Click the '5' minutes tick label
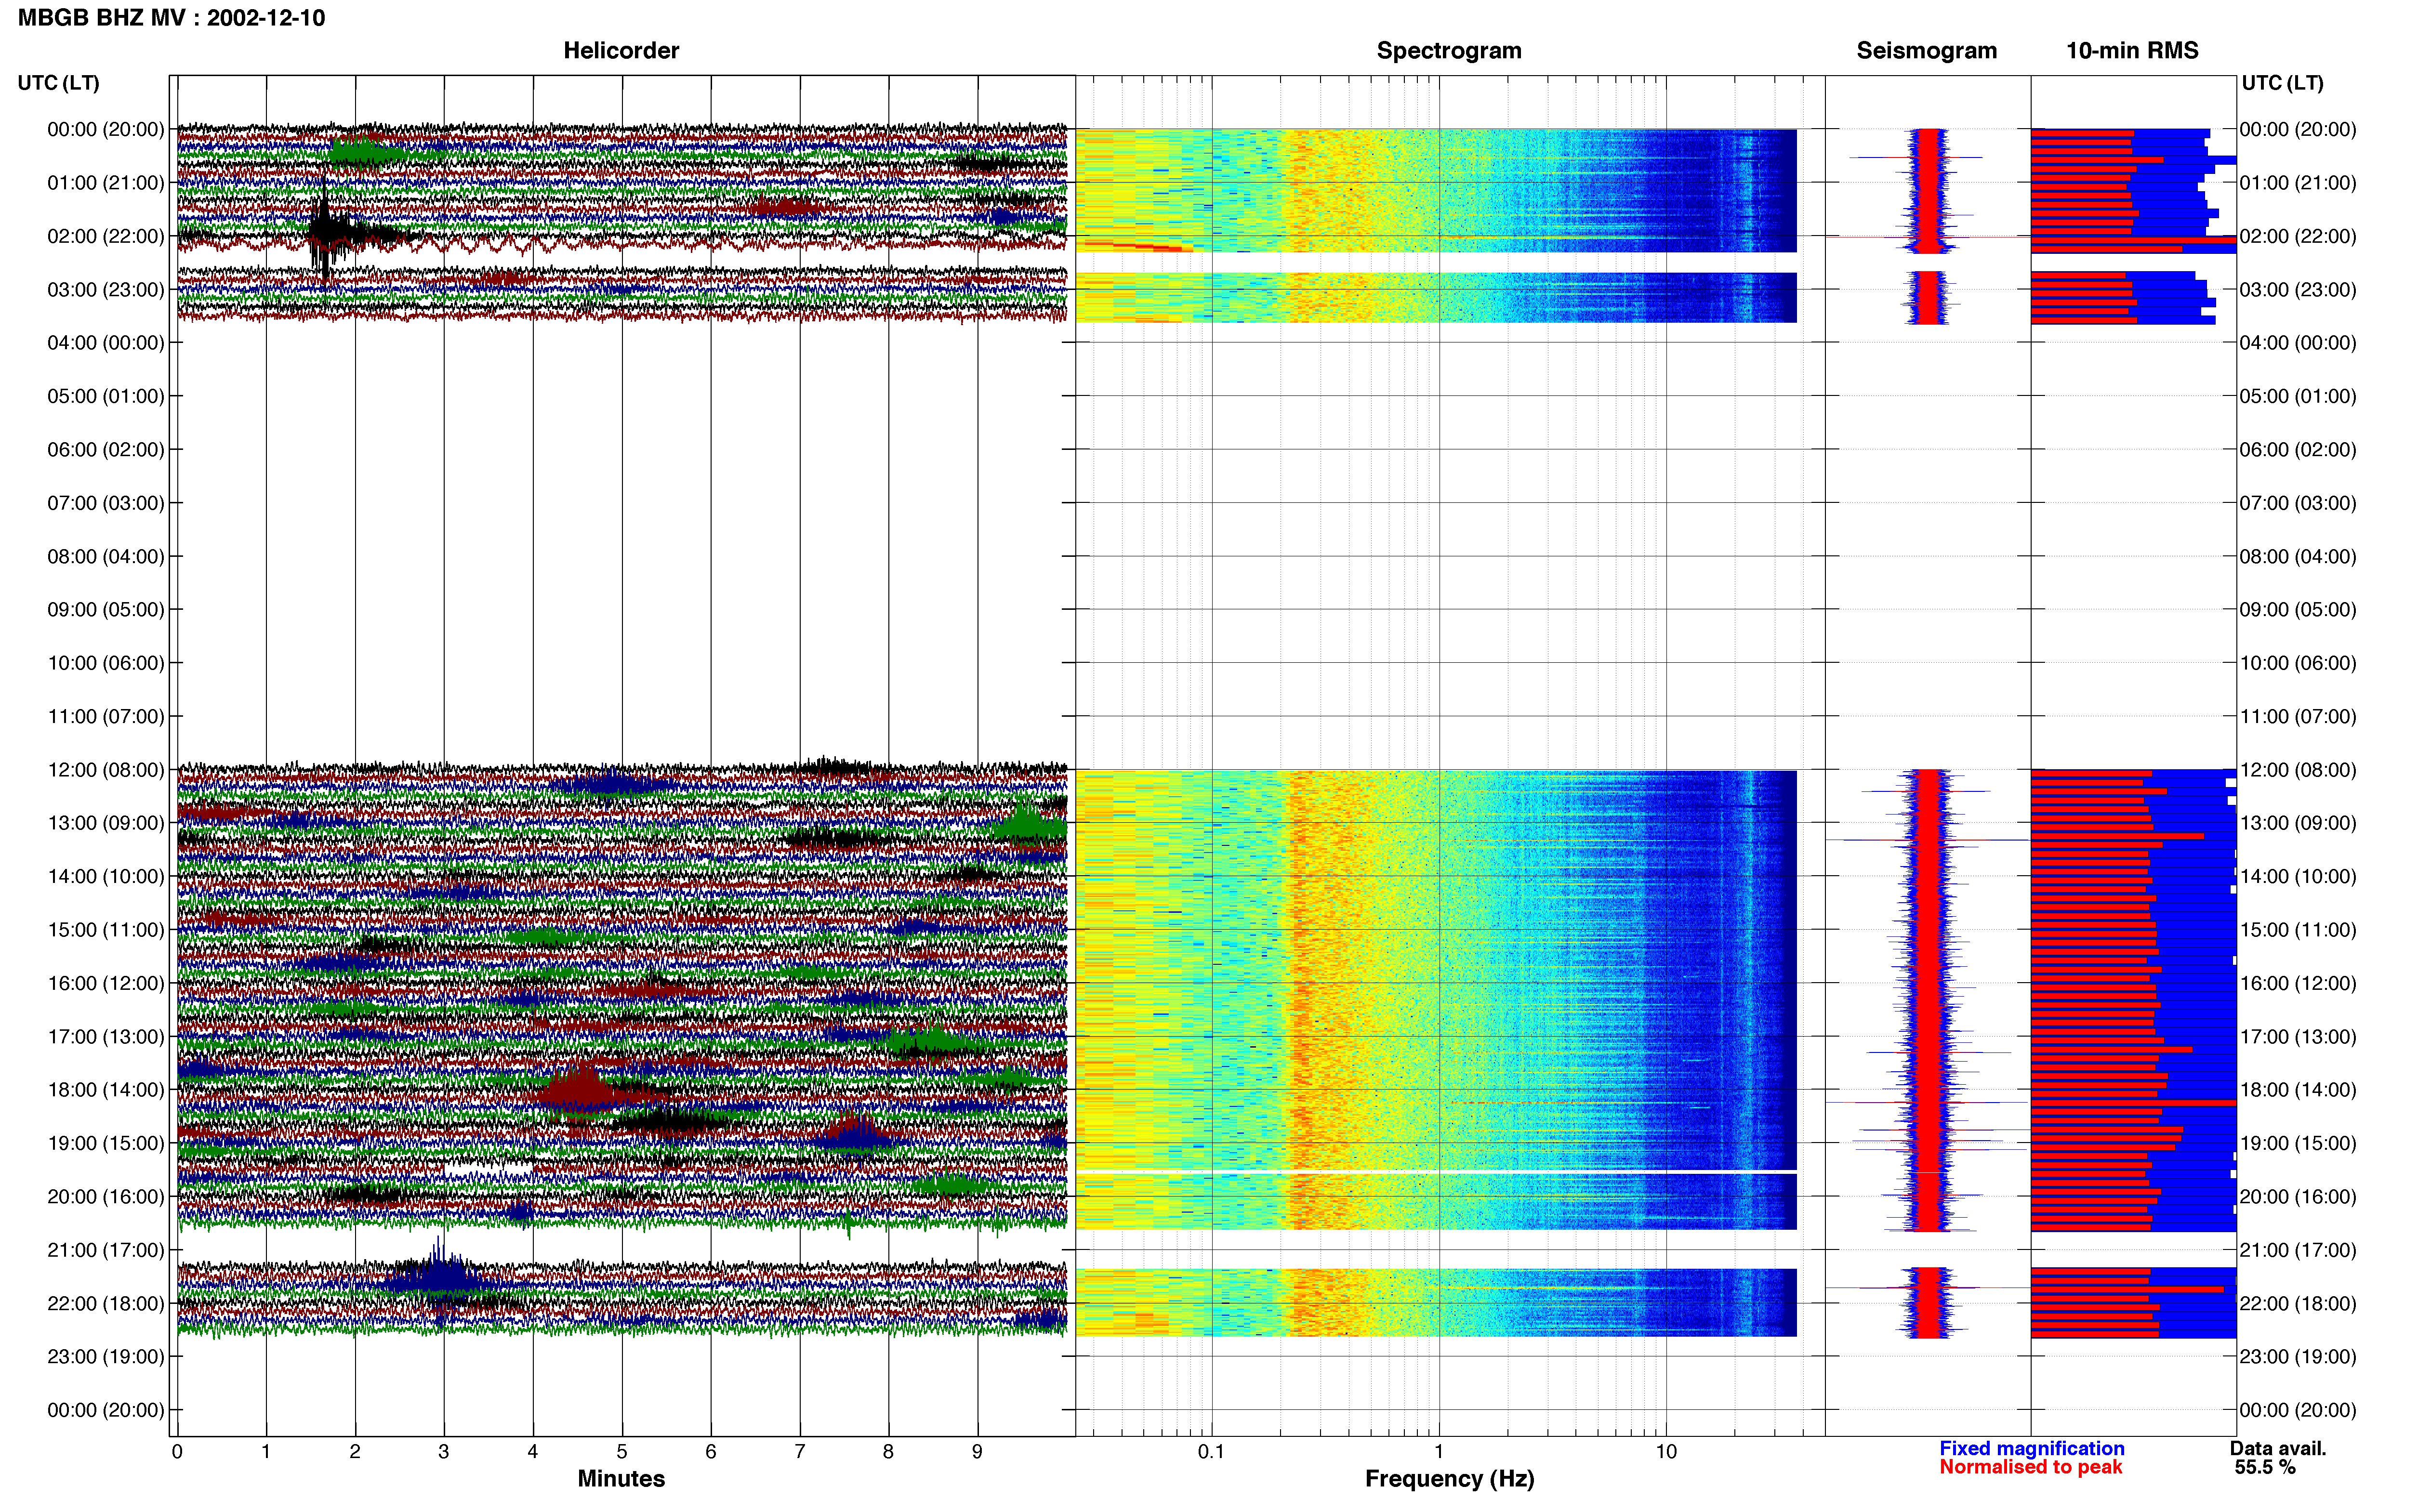The height and width of the screenshot is (1512, 2418). tap(622, 1451)
